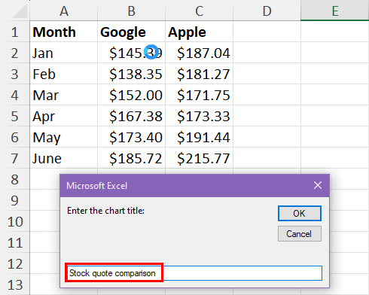Select the Feb cell

[64, 74]
